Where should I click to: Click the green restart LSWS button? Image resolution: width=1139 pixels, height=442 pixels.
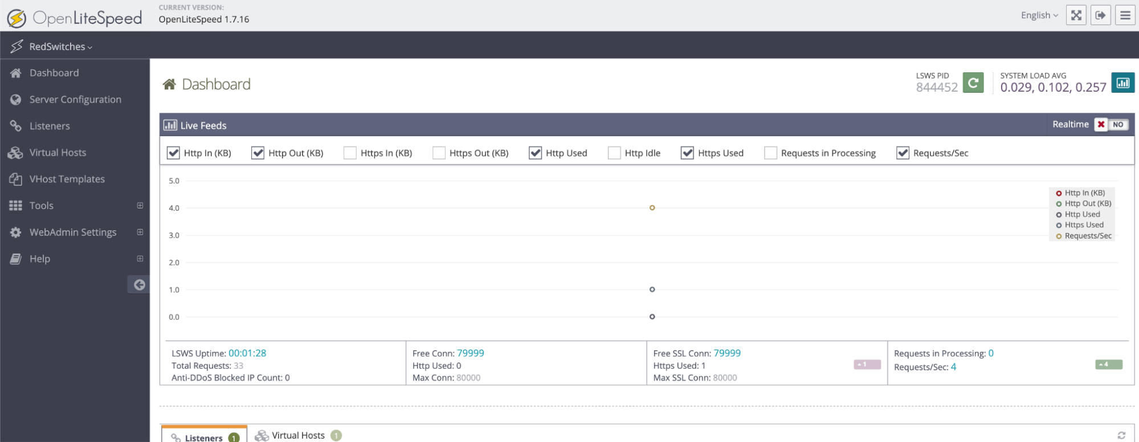click(973, 83)
